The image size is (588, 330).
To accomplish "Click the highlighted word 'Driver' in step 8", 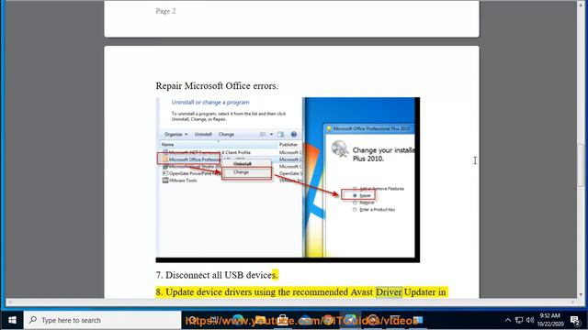I will 389,291.
